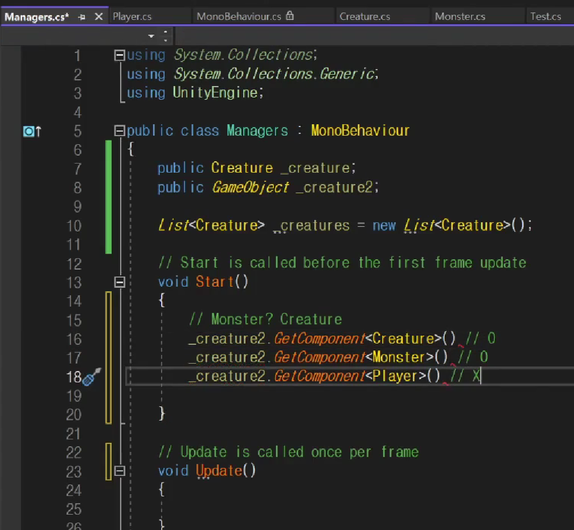Screen dimensions: 574x530
Task: Click line number 10 in the gutter
Action: [73, 226]
